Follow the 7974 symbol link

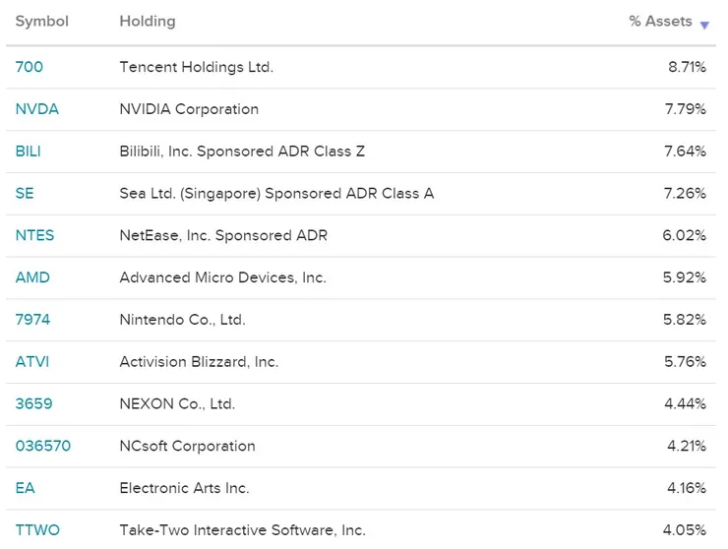pos(32,320)
